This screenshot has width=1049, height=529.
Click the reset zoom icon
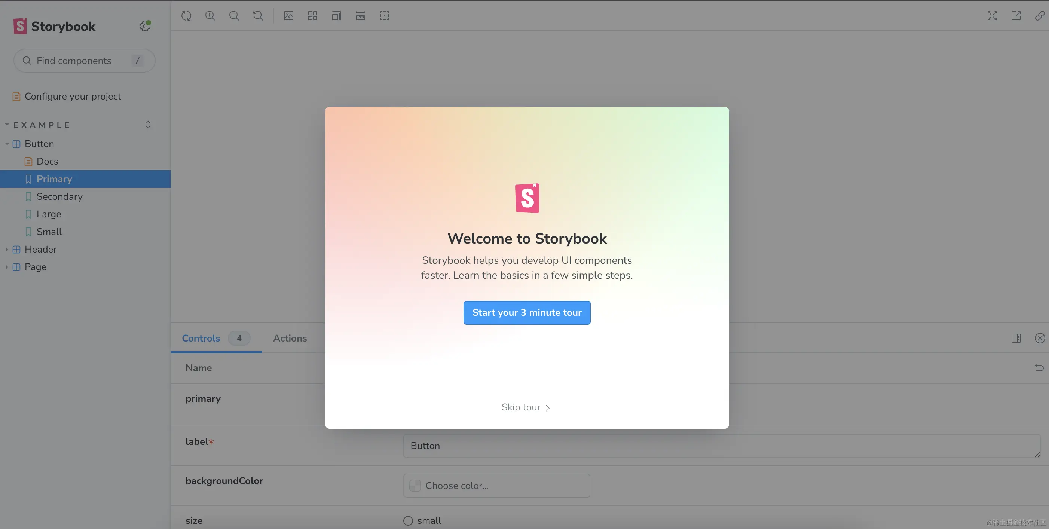coord(258,16)
